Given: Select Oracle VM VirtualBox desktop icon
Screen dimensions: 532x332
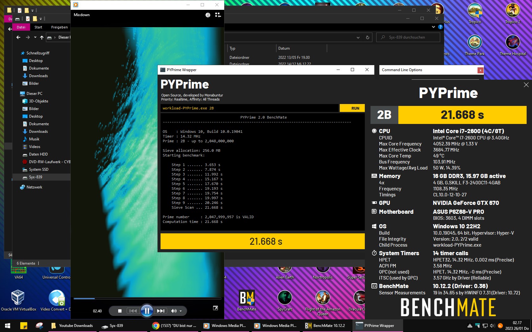Looking at the screenshot, I should [x=18, y=301].
